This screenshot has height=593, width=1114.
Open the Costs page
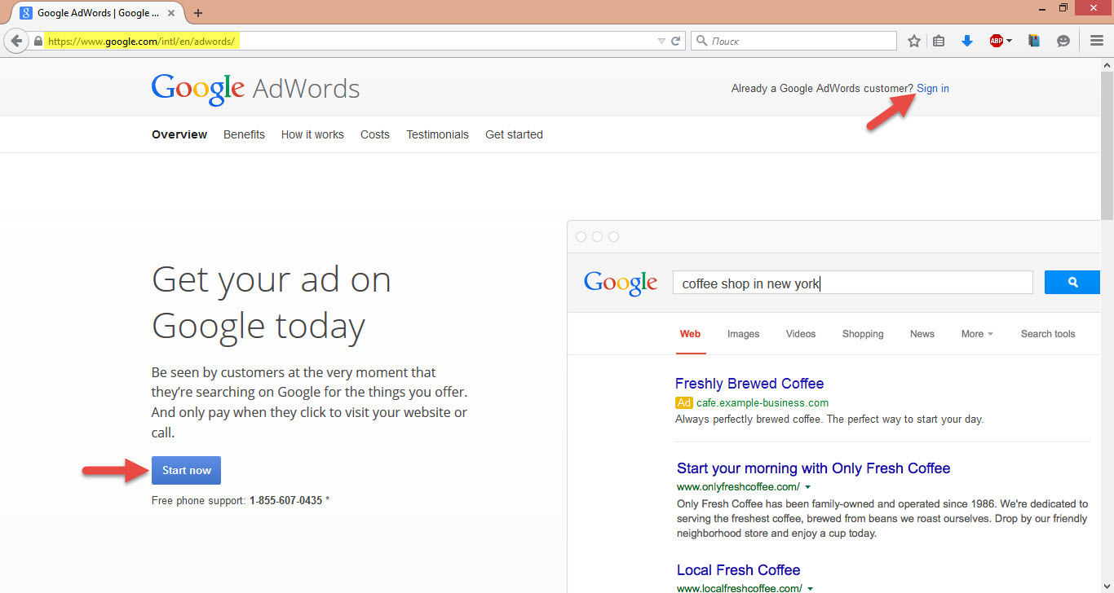375,134
